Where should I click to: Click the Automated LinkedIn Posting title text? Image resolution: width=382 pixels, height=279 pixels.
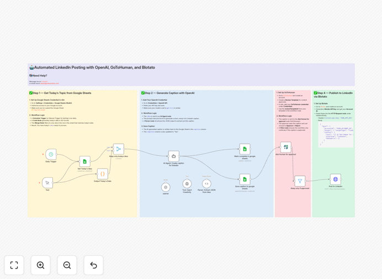point(92,67)
